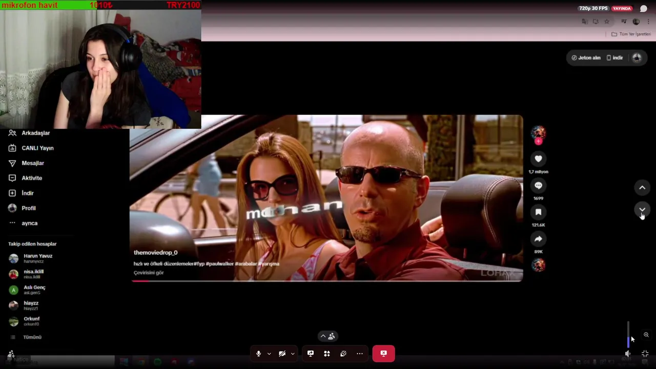Click Jeton alın

point(586,58)
